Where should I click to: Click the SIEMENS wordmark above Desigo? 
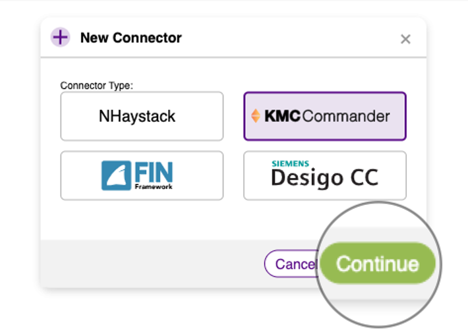pos(290,163)
